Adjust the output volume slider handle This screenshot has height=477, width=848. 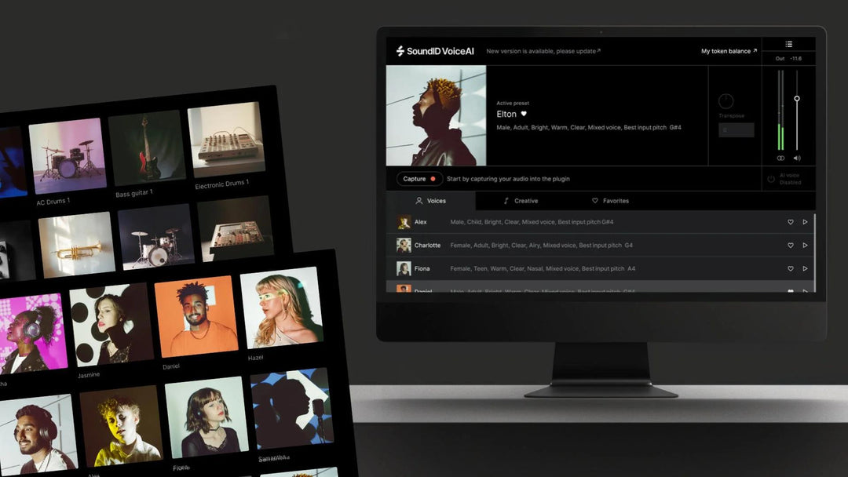pos(797,99)
